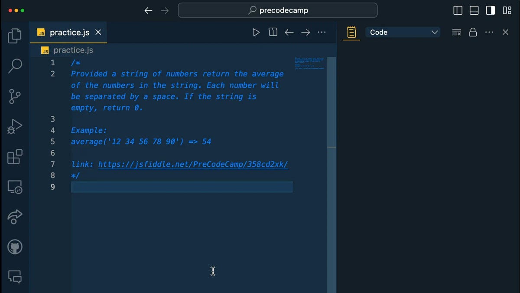Open the customize layout menu
Screen dimensions: 520x293
coord(507,10)
